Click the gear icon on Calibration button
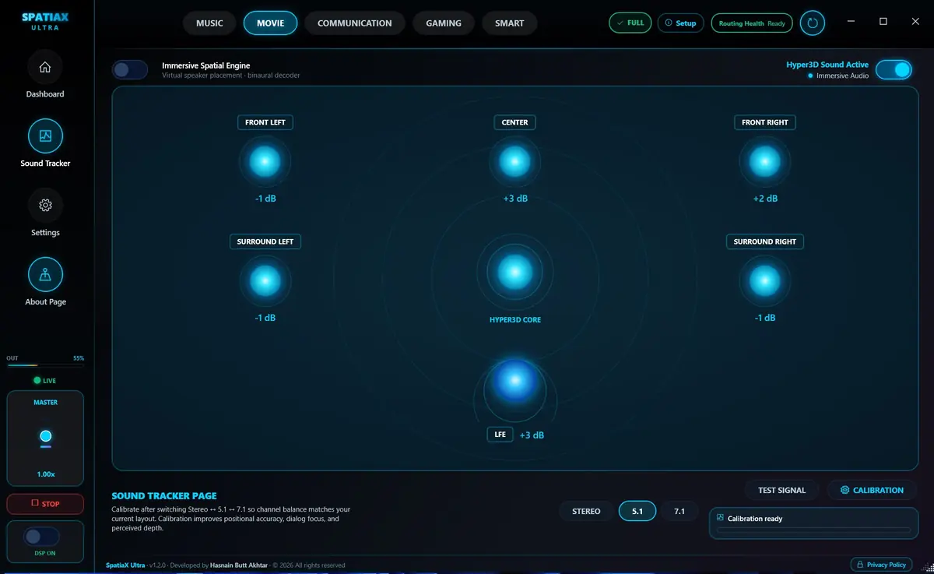The height and width of the screenshot is (574, 934). click(844, 490)
